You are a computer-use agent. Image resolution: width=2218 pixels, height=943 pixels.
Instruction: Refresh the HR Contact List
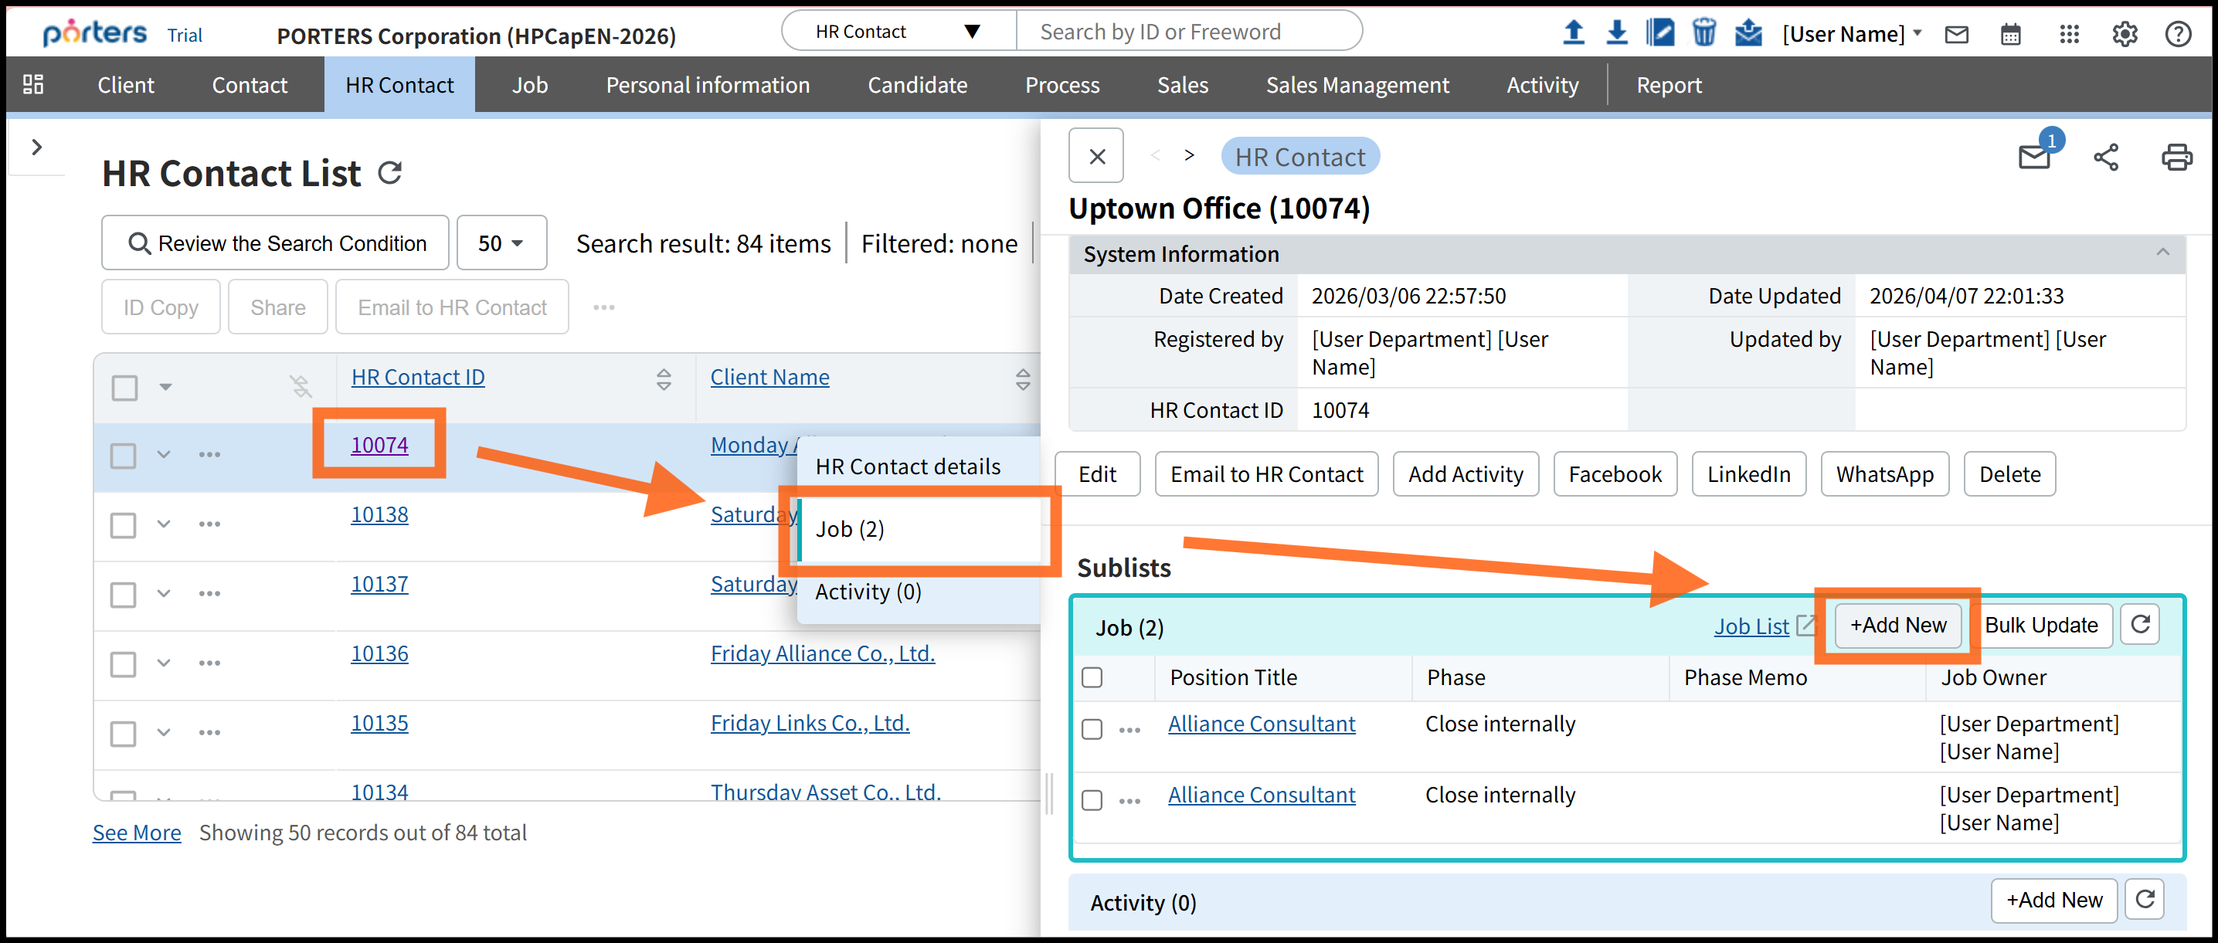pyautogui.click(x=390, y=173)
